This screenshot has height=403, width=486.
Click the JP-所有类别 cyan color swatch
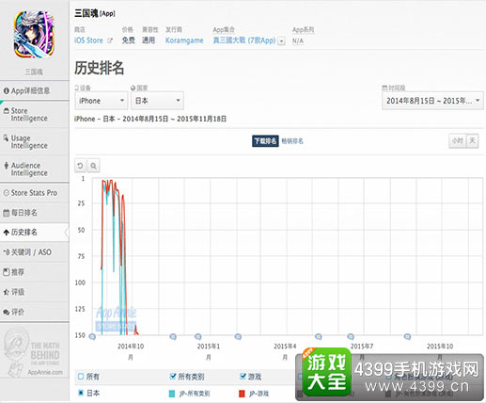click(x=172, y=394)
